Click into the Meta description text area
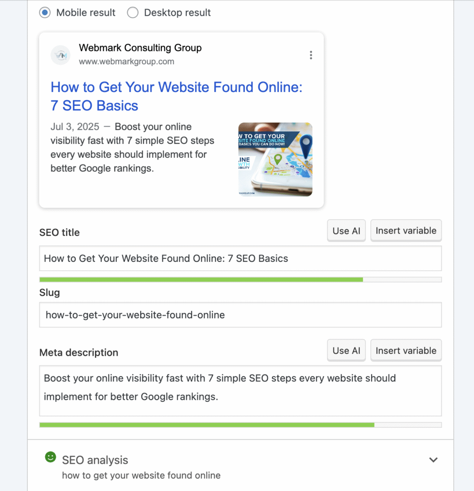Screen dimensions: 474x491 coord(240,391)
